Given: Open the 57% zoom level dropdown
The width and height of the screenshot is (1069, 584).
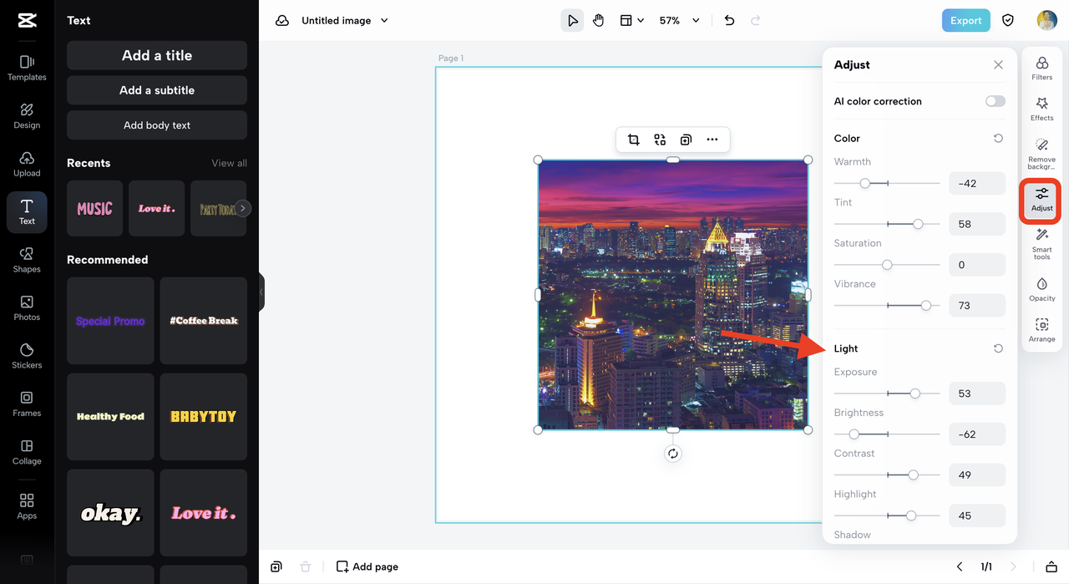Looking at the screenshot, I should click(680, 21).
